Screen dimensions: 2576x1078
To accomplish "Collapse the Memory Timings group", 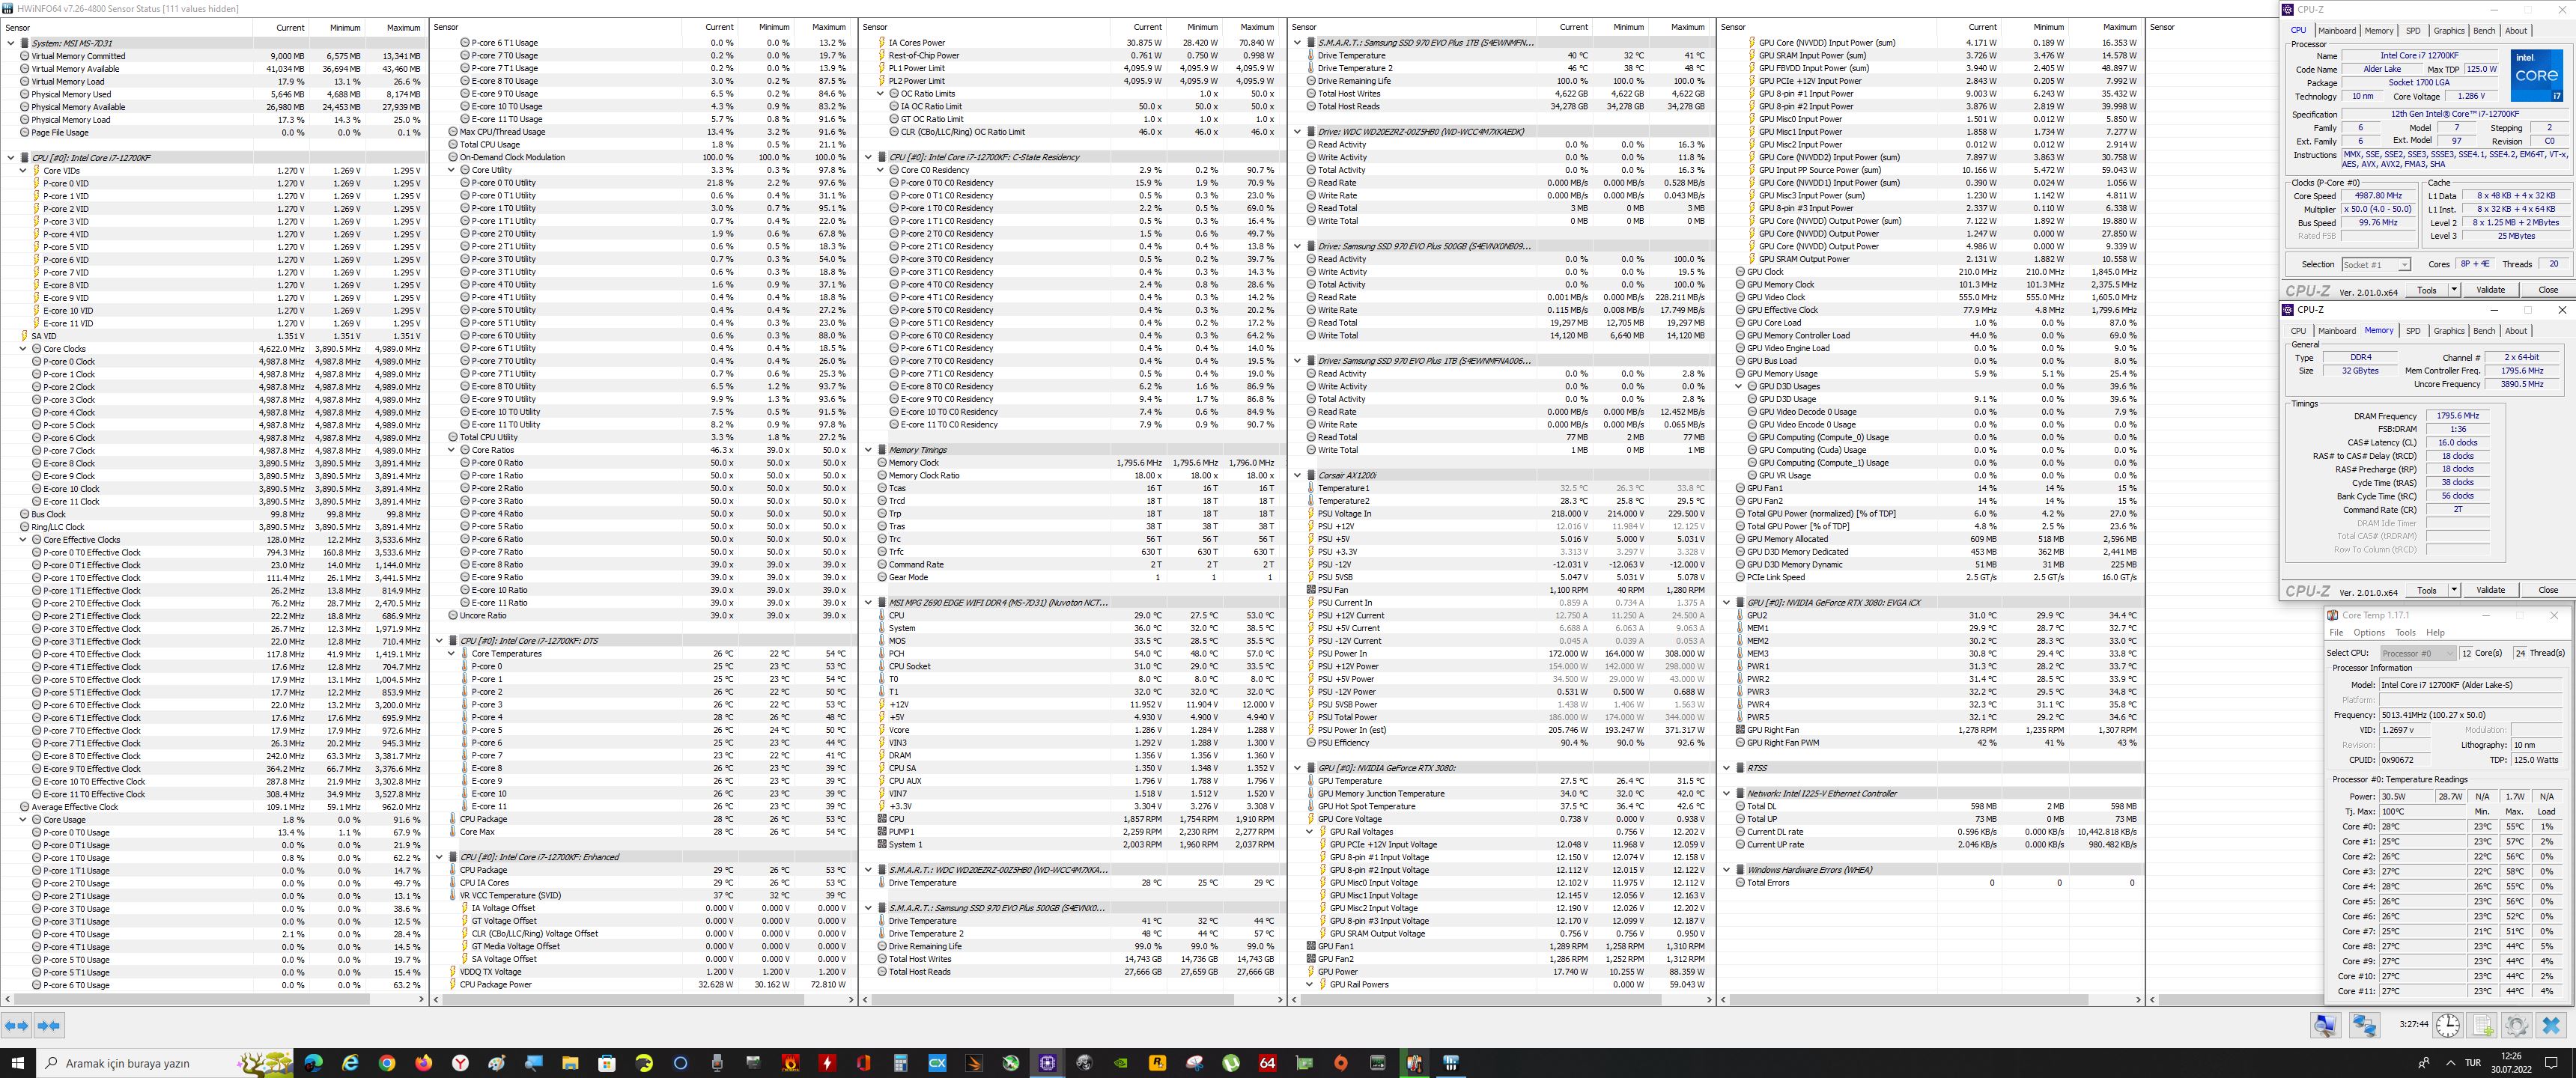I will (868, 450).
